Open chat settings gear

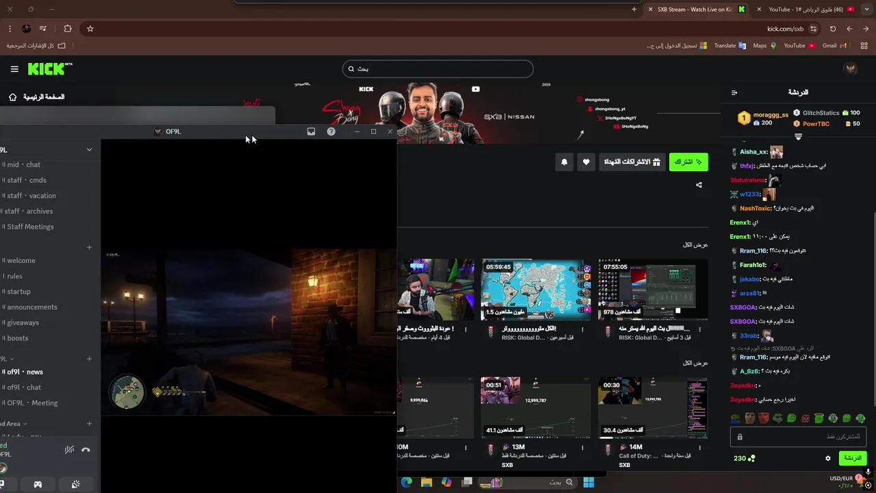(828, 458)
